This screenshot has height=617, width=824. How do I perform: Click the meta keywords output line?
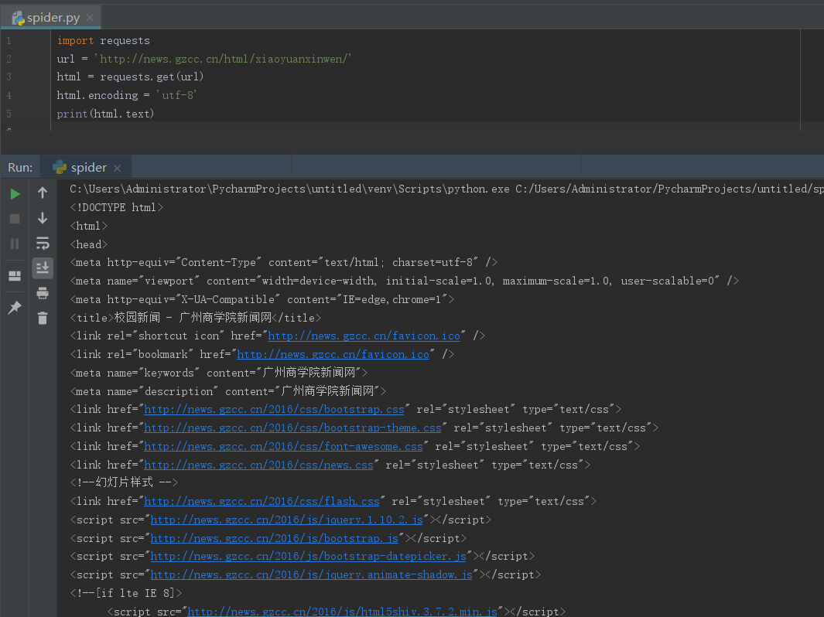pyautogui.click(x=219, y=373)
